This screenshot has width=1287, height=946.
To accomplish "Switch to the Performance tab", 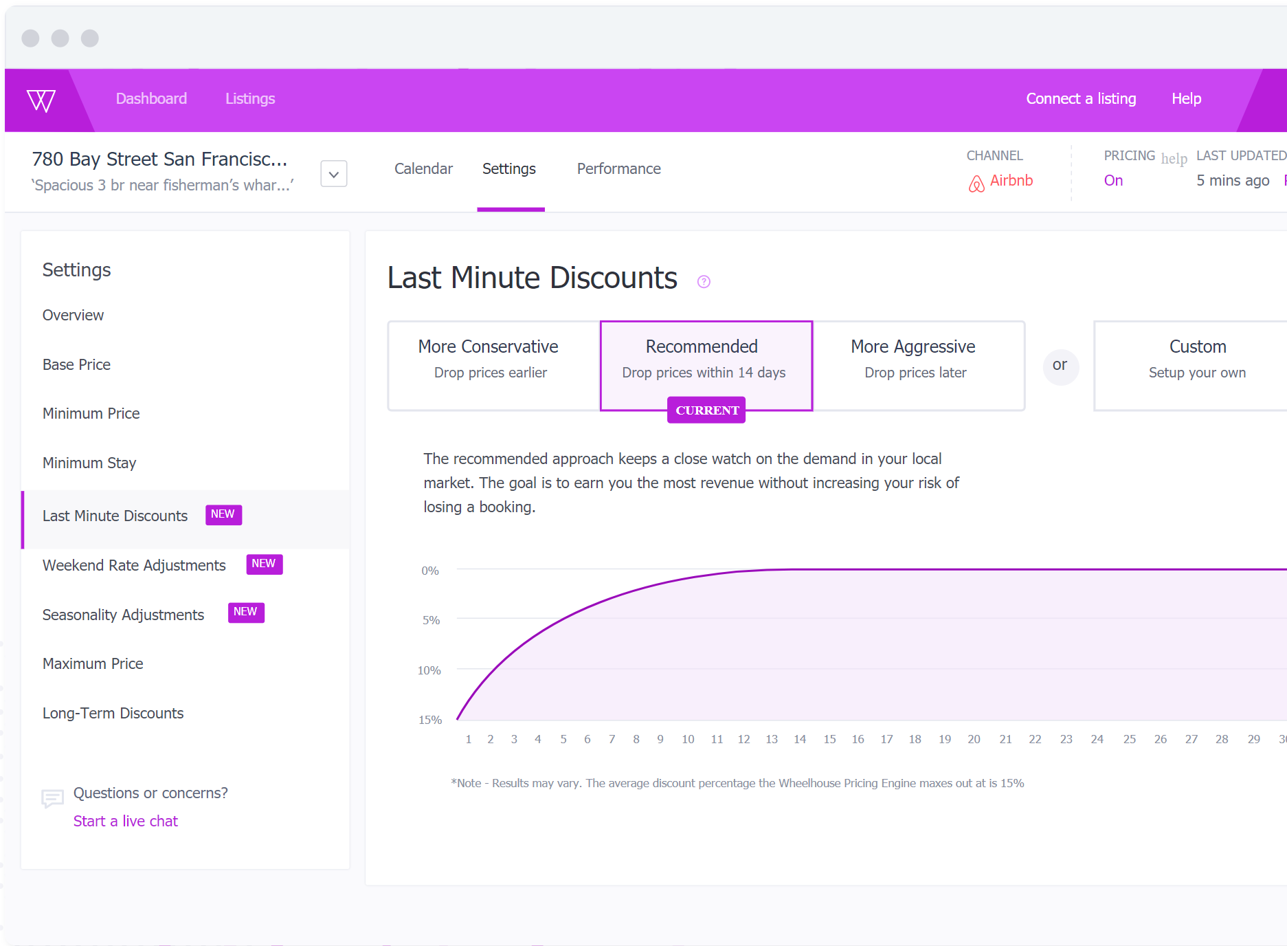I will [x=618, y=168].
